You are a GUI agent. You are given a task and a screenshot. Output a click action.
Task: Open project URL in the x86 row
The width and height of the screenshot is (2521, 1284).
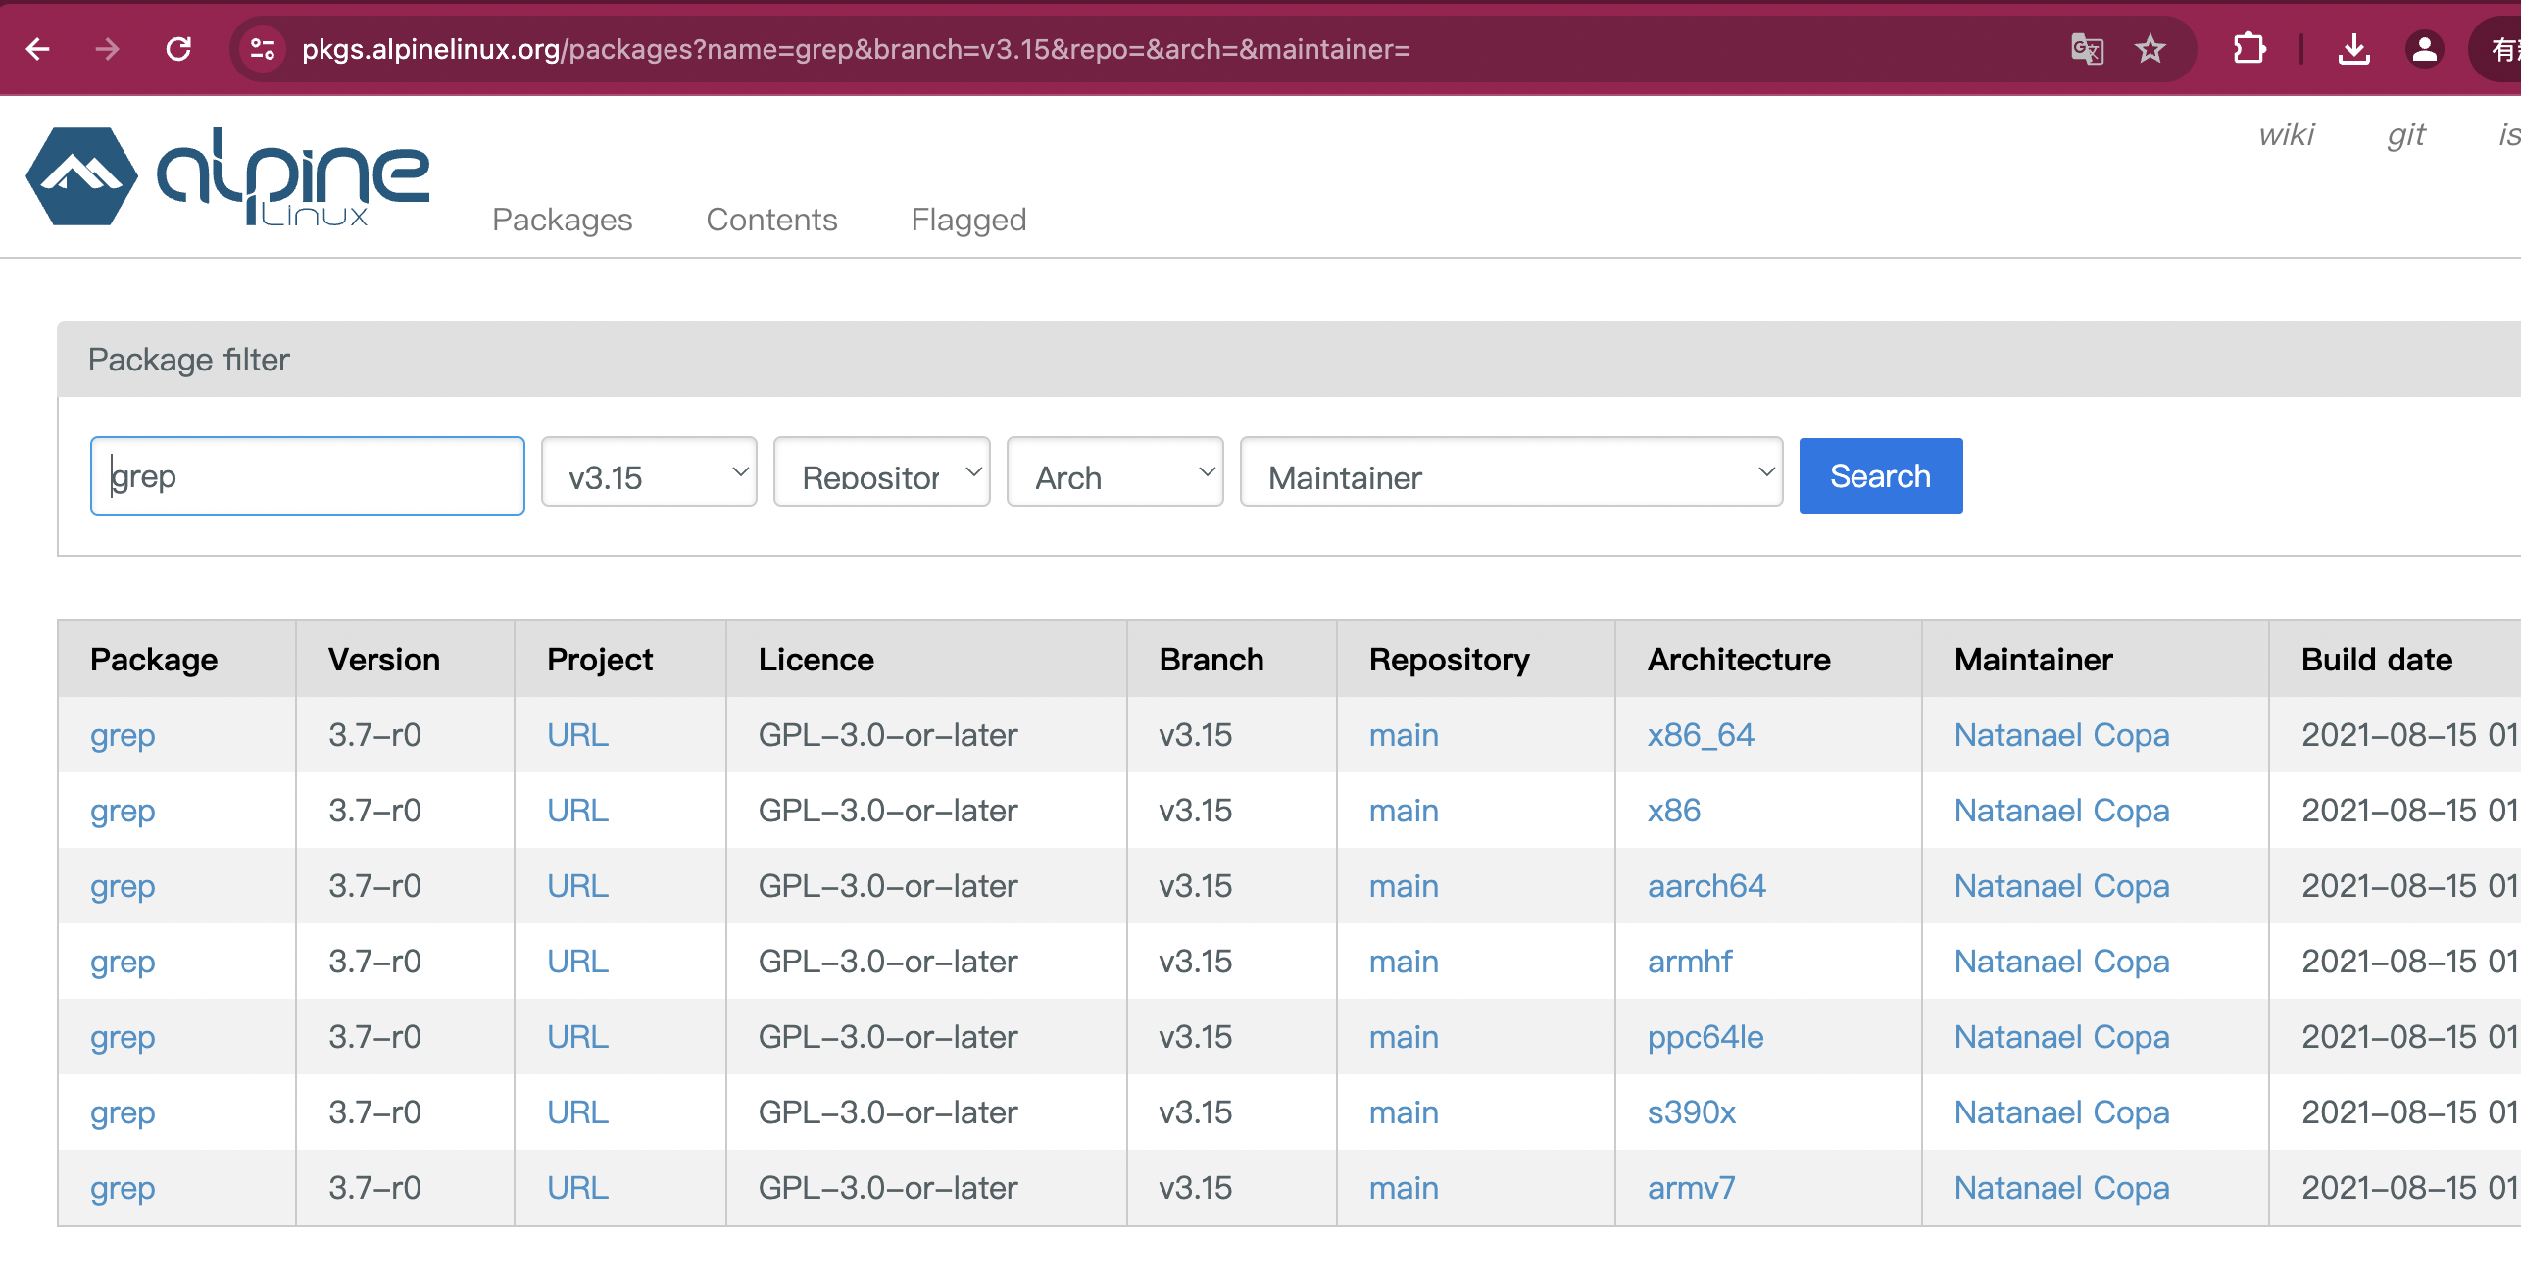[577, 811]
